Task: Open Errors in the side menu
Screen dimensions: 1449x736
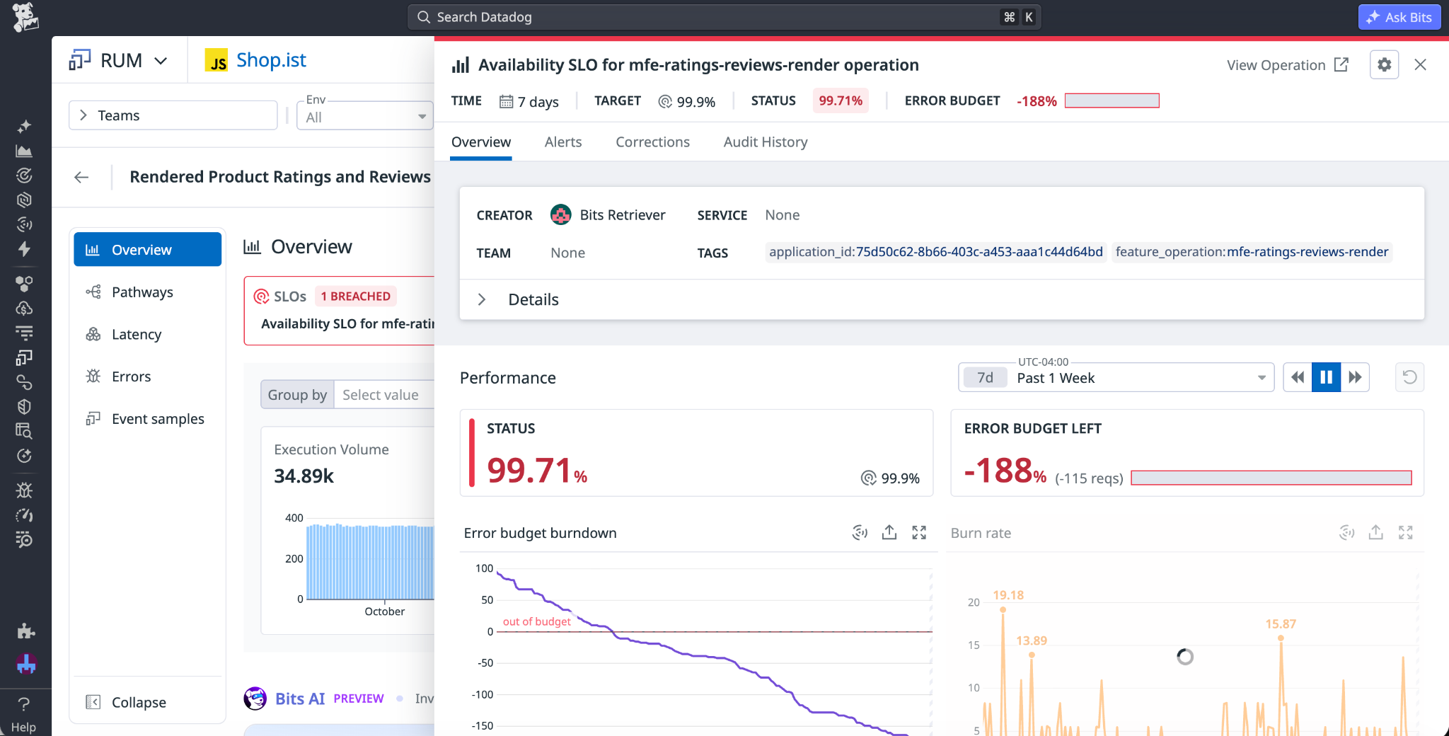Action: pyautogui.click(x=147, y=376)
